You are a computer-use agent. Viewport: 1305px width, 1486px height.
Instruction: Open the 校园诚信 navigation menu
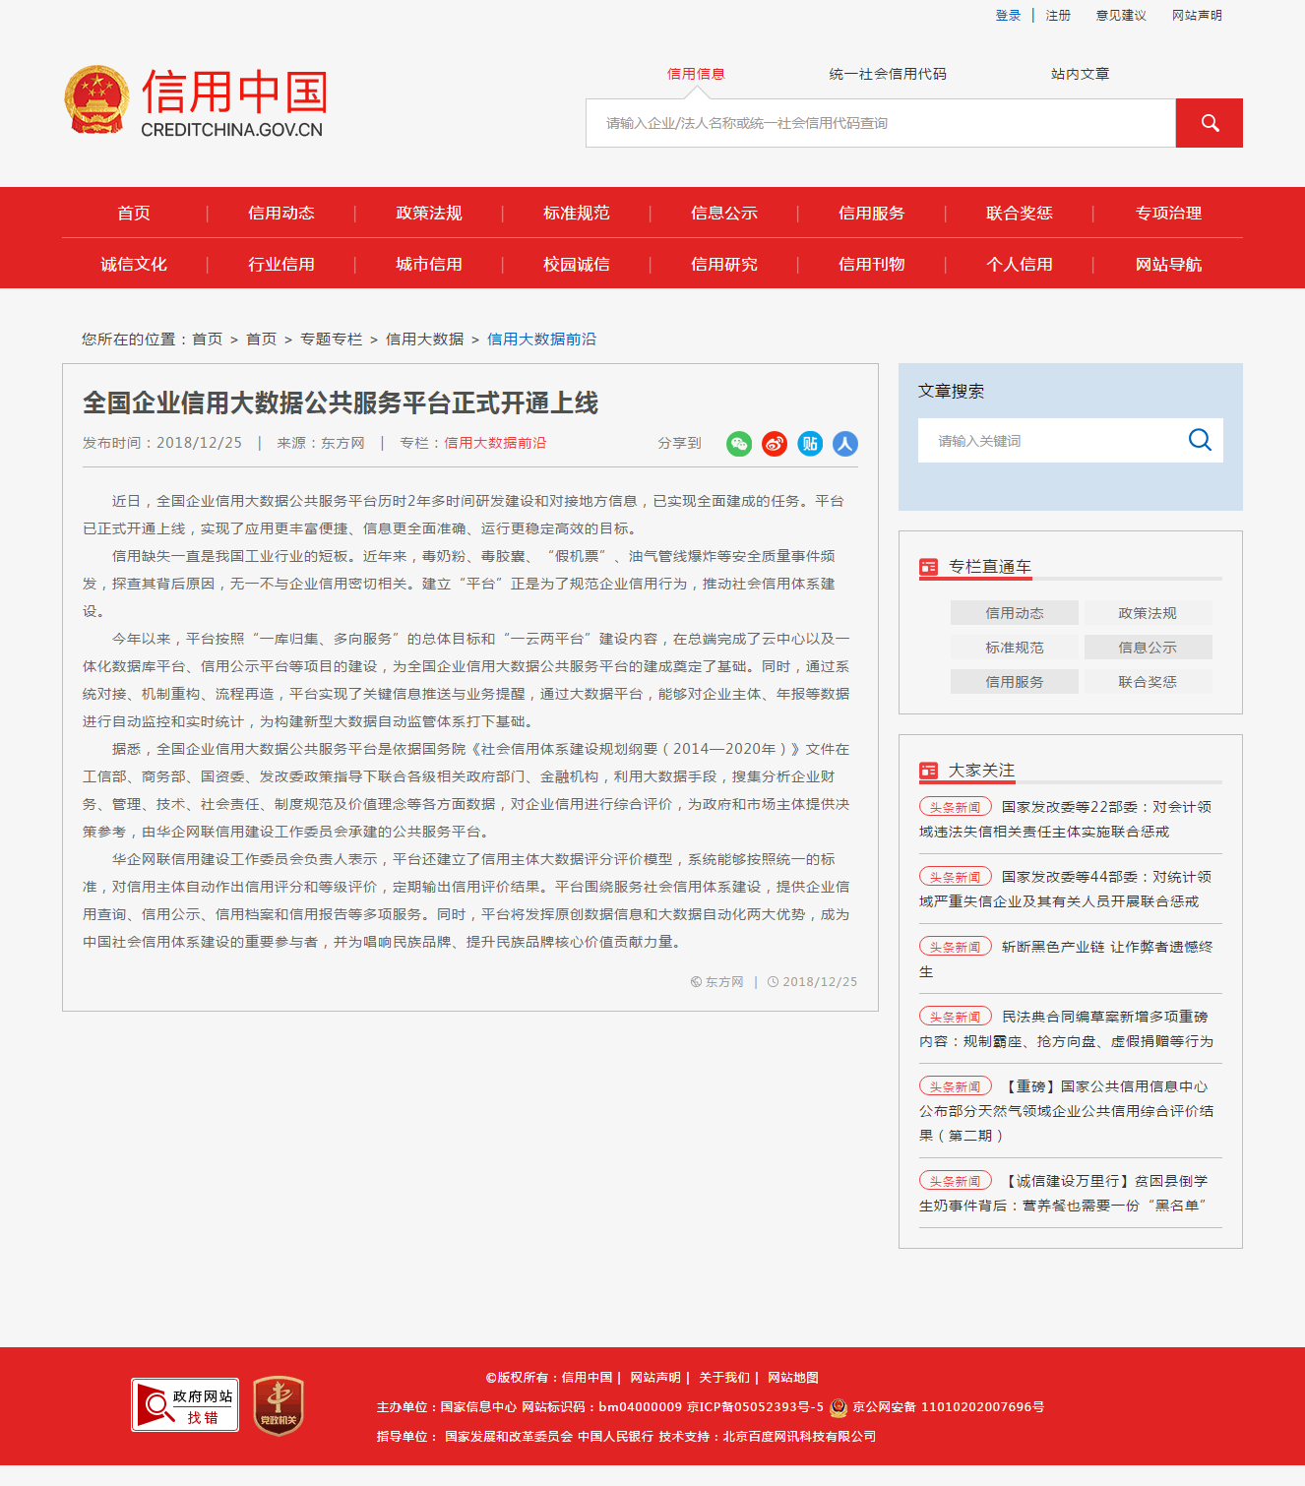(x=577, y=264)
